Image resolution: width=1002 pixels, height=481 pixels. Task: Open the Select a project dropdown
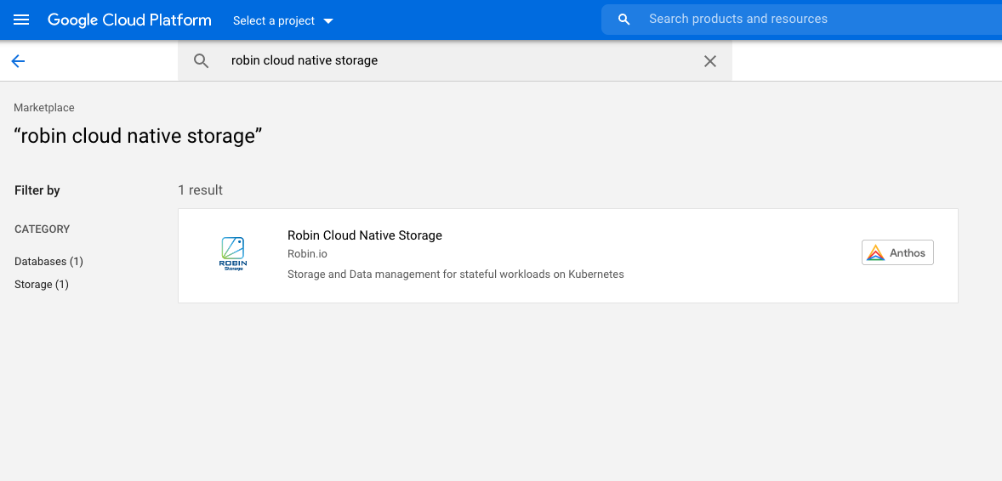[x=283, y=20]
